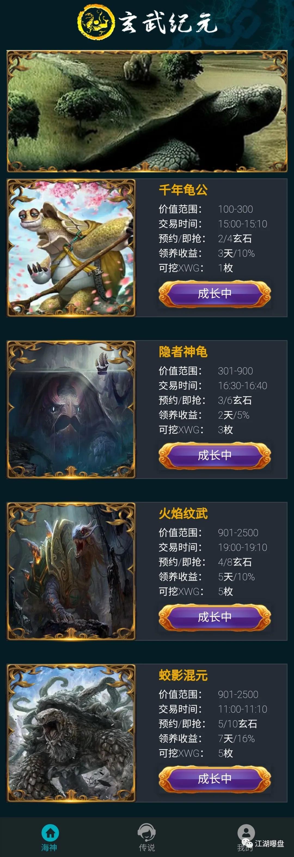Tap the 千年龟公 turtle card image

click(x=71, y=248)
